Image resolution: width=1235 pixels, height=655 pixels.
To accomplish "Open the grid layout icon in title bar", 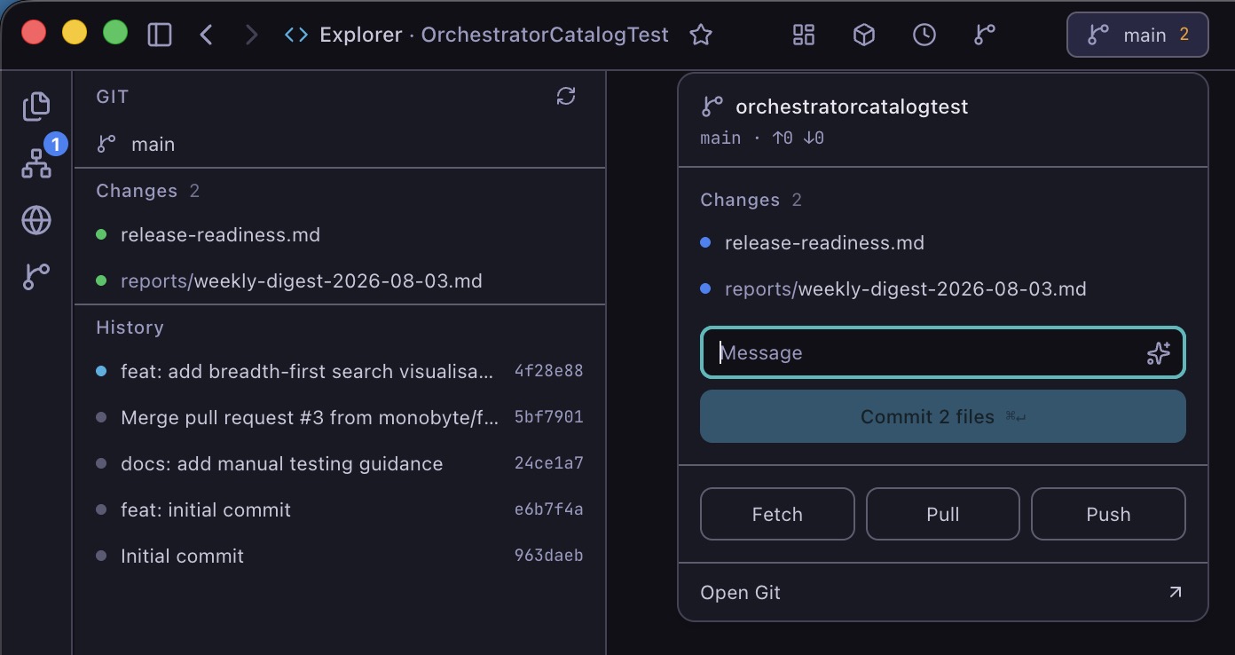I will (804, 35).
